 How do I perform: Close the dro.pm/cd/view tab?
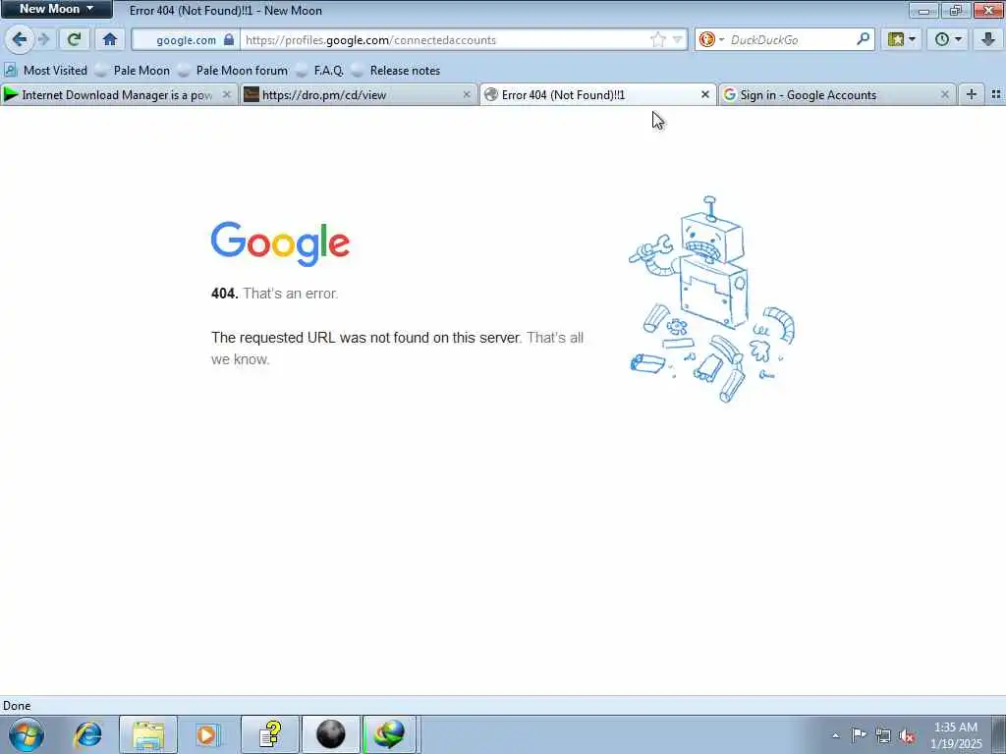click(x=467, y=95)
